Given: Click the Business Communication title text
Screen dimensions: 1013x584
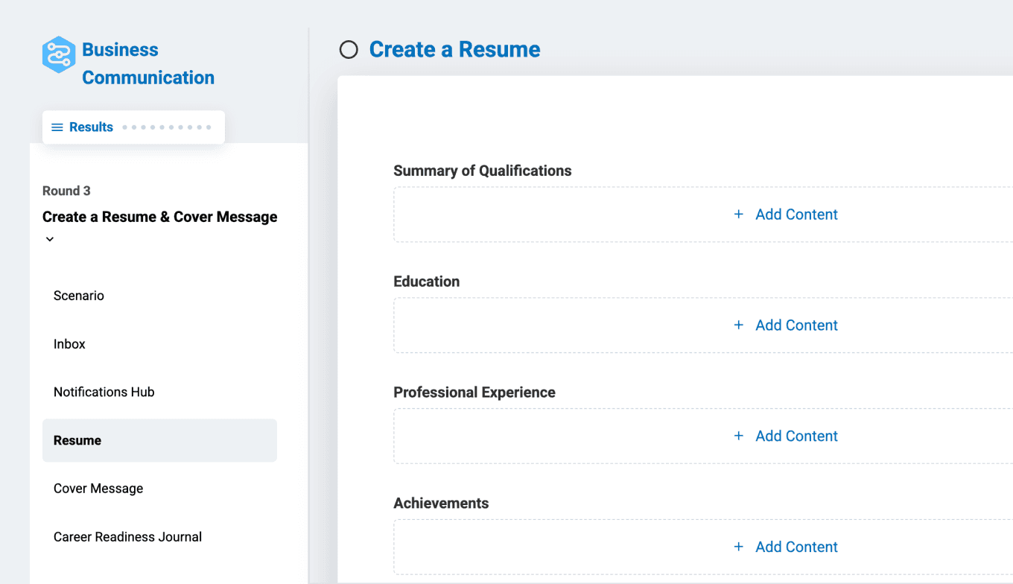Looking at the screenshot, I should [147, 63].
